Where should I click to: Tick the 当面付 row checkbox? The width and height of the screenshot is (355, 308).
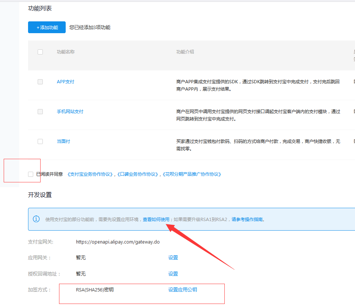click(40, 141)
